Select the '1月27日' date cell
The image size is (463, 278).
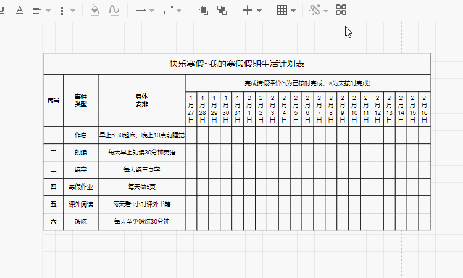tap(191, 109)
